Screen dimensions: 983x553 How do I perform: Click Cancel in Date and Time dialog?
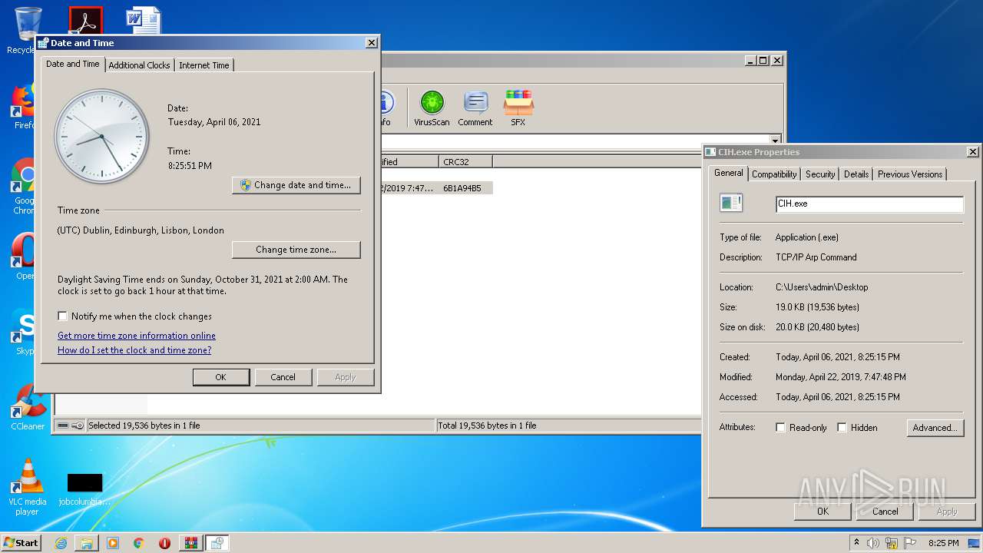point(283,377)
